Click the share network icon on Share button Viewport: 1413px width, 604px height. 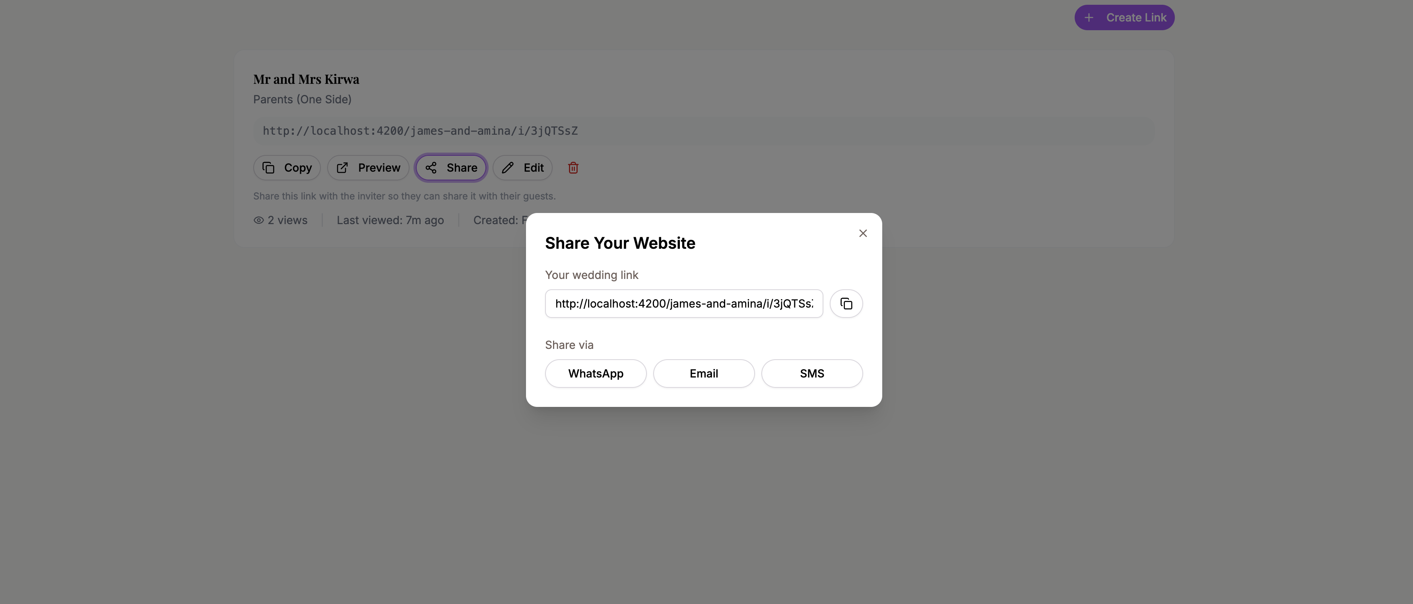[431, 168]
